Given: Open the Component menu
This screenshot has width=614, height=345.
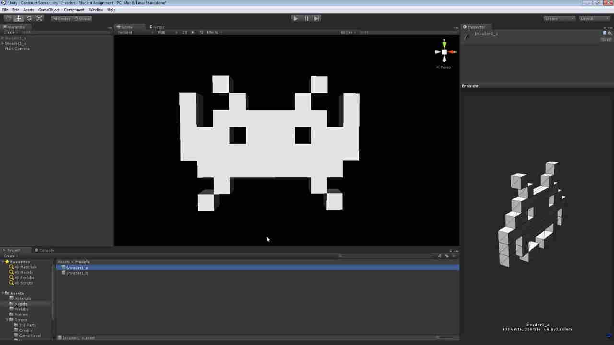Looking at the screenshot, I should point(74,10).
